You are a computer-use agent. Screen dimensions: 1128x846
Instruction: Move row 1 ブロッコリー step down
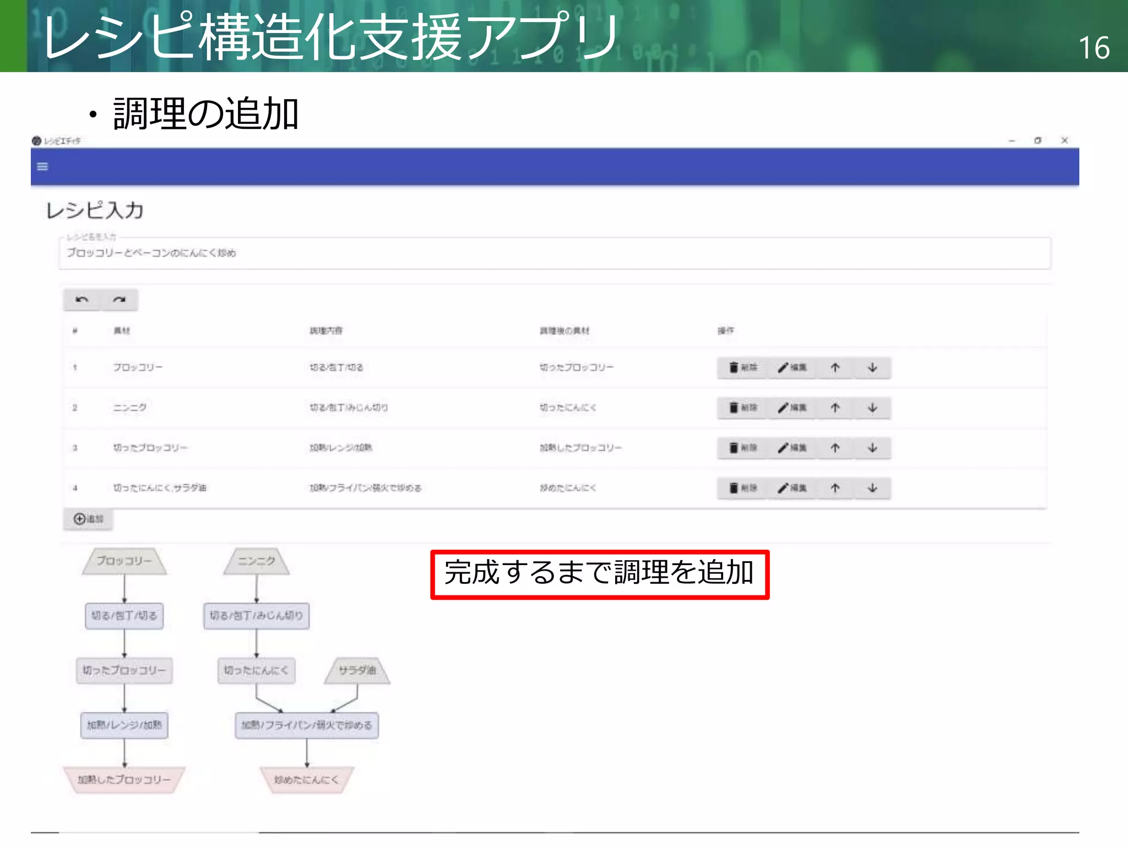[x=872, y=367]
